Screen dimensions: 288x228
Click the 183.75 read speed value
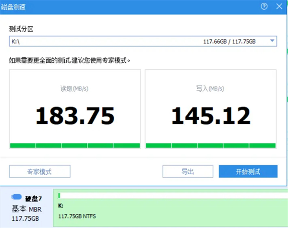(x=75, y=116)
